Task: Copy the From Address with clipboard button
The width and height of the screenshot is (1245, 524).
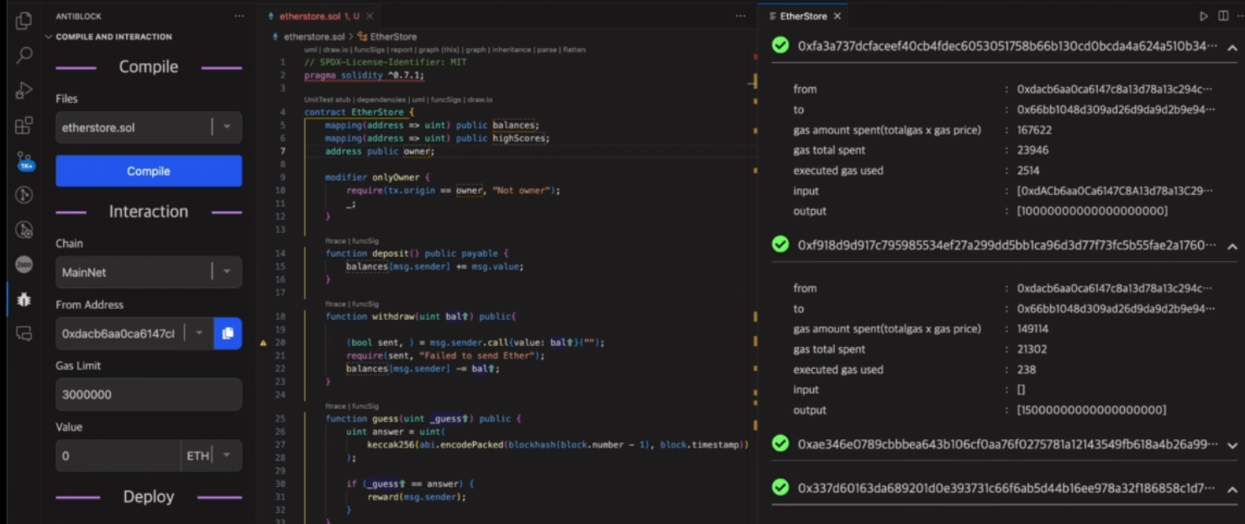Action: tap(228, 333)
